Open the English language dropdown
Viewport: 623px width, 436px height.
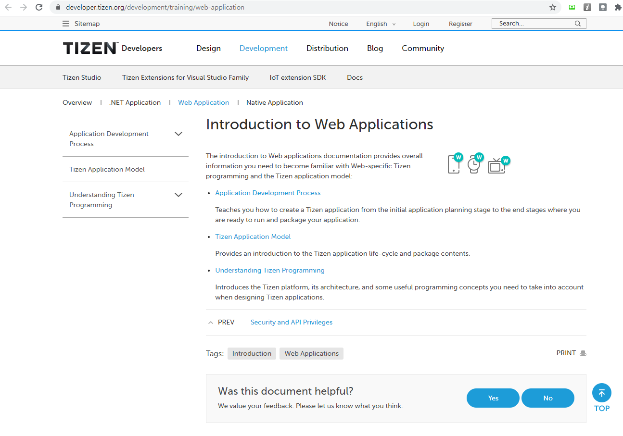(381, 24)
